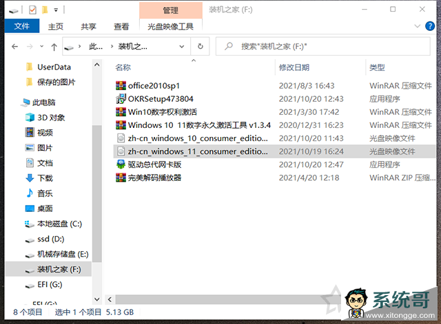Image resolution: width=441 pixels, height=324 pixels.
Task: Open 桌面 in navigation pane
Action: pos(45,208)
